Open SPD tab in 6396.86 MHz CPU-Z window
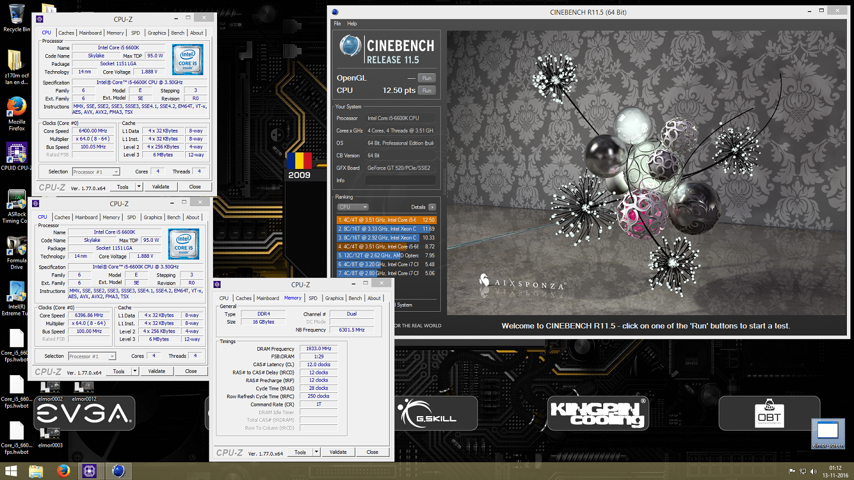This screenshot has width=854, height=480. (x=132, y=217)
